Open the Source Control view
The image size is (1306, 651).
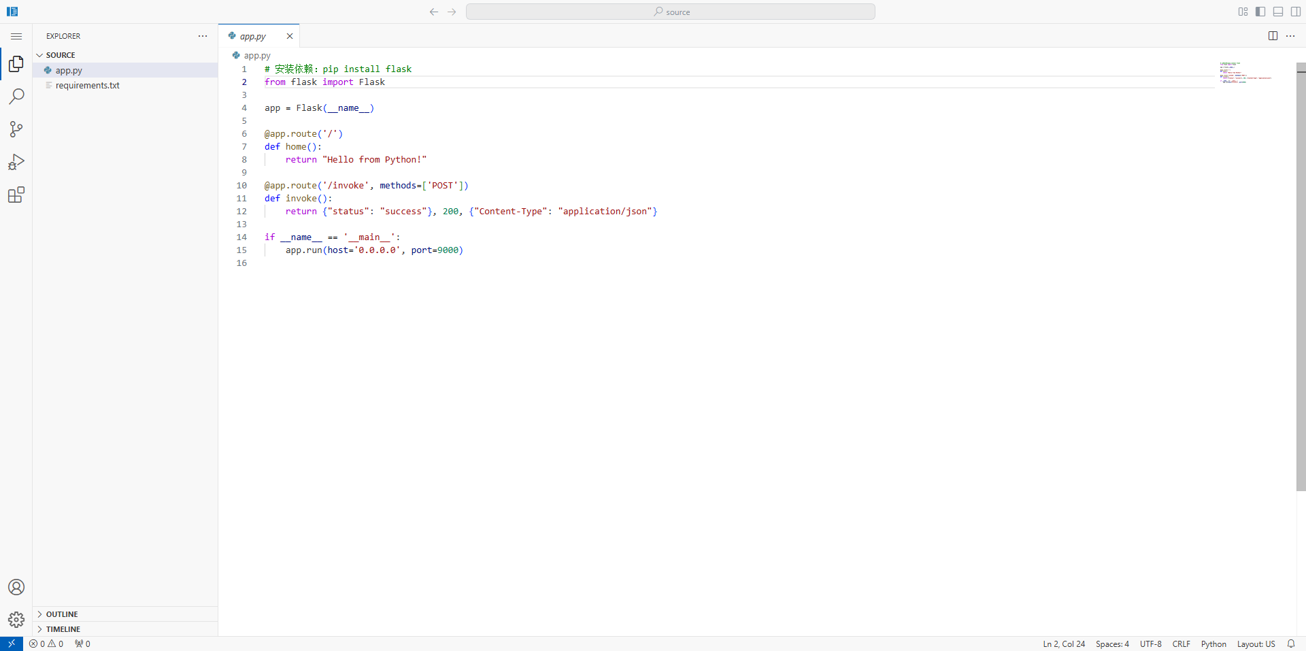[16, 129]
